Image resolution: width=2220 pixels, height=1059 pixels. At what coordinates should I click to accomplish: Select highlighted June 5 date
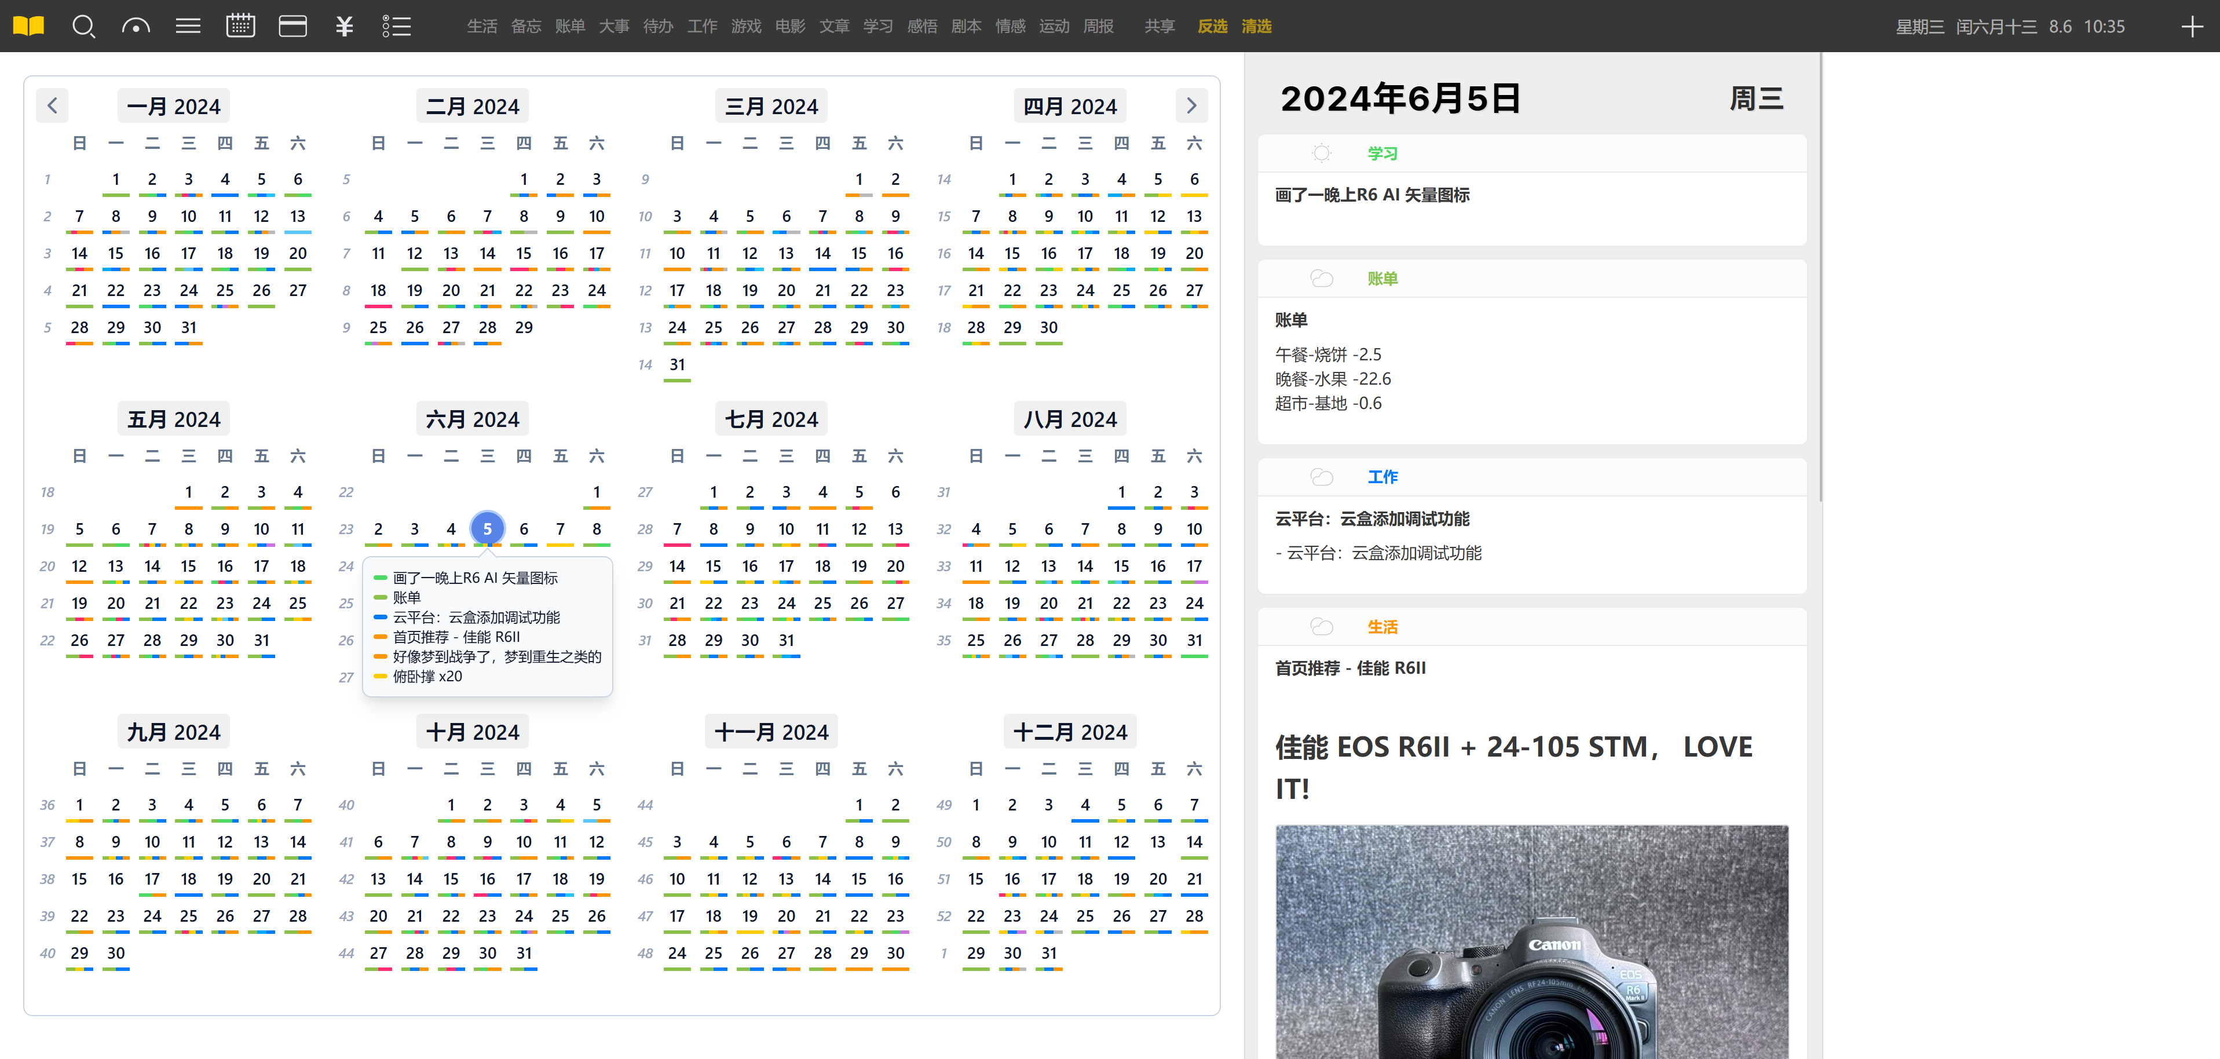(x=487, y=528)
